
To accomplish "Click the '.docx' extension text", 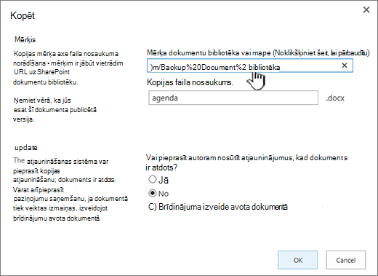I will coord(335,98).
